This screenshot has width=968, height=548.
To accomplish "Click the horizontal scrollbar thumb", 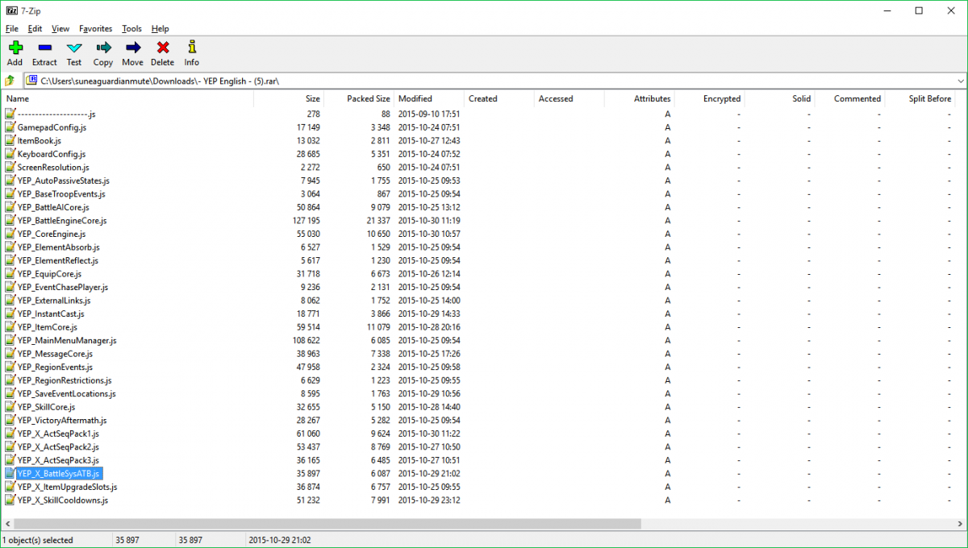I will 328,524.
